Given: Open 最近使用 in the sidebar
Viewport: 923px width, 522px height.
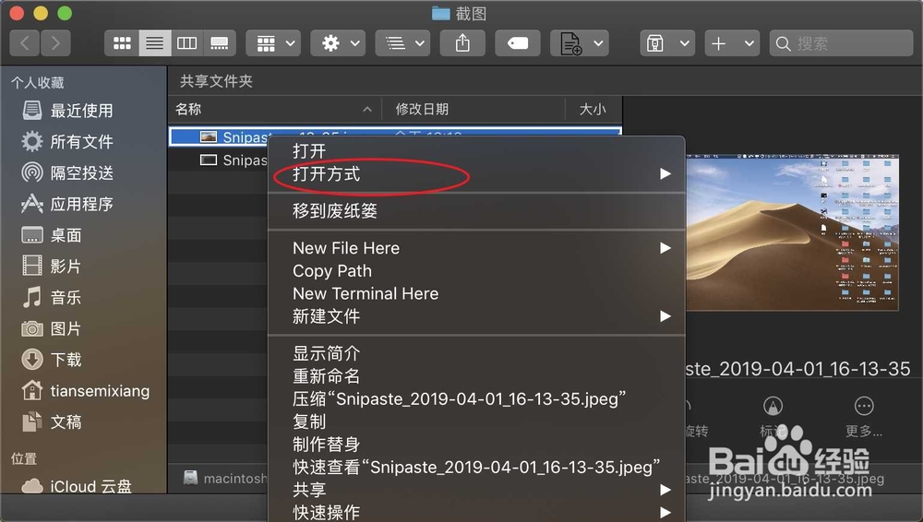Looking at the screenshot, I should (x=82, y=110).
